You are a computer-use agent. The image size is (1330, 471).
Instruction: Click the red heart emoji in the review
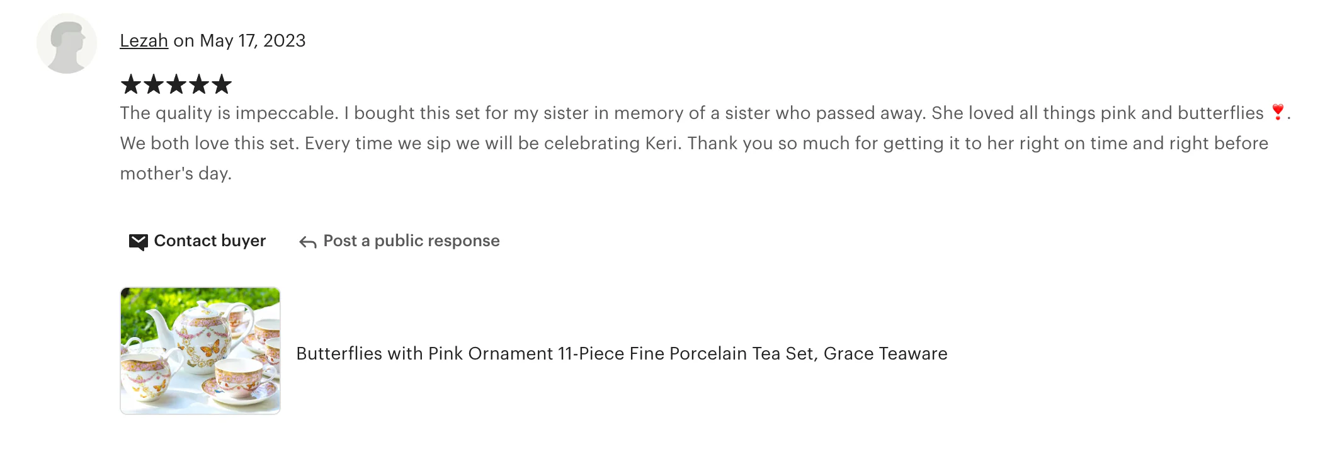pos(1277,112)
